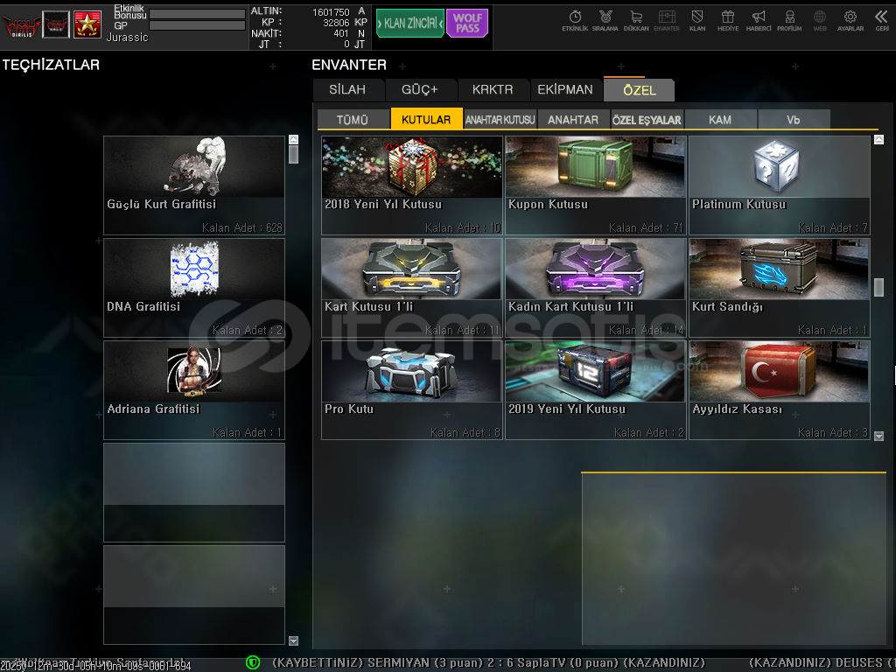Viewport: 896px width, 672px height.
Task: Open the Profilim profile icon
Action: 789,21
